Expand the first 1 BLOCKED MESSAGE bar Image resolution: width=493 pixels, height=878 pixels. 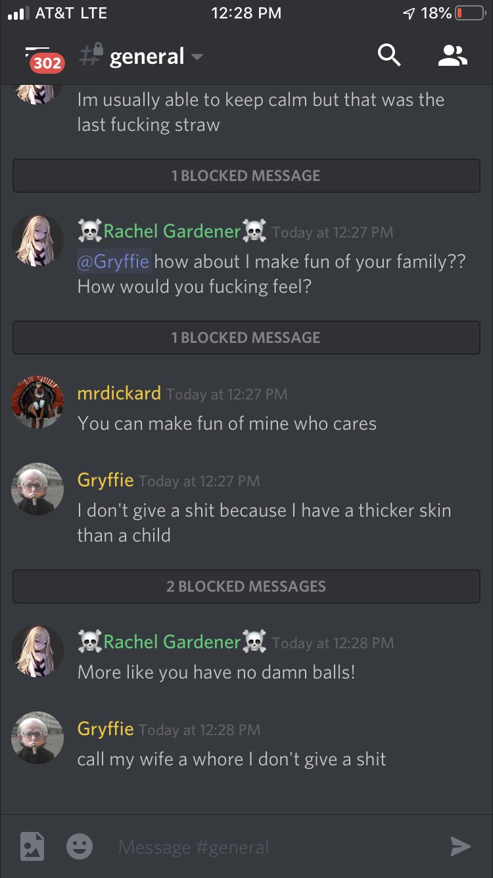click(x=246, y=176)
